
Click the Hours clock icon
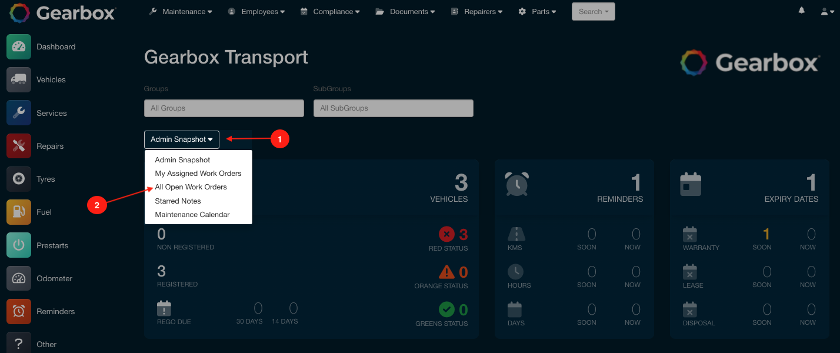click(515, 271)
